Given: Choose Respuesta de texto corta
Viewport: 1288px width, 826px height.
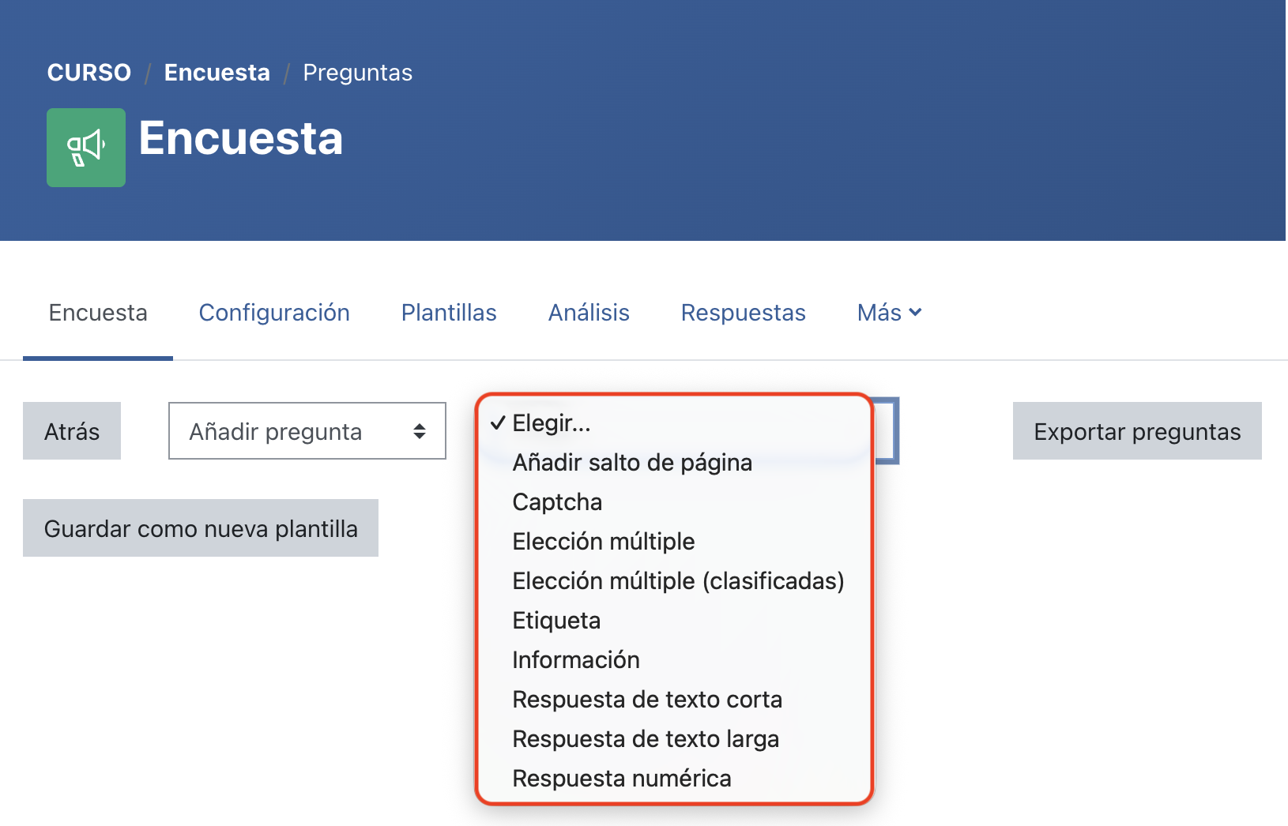Looking at the screenshot, I should [674, 700].
